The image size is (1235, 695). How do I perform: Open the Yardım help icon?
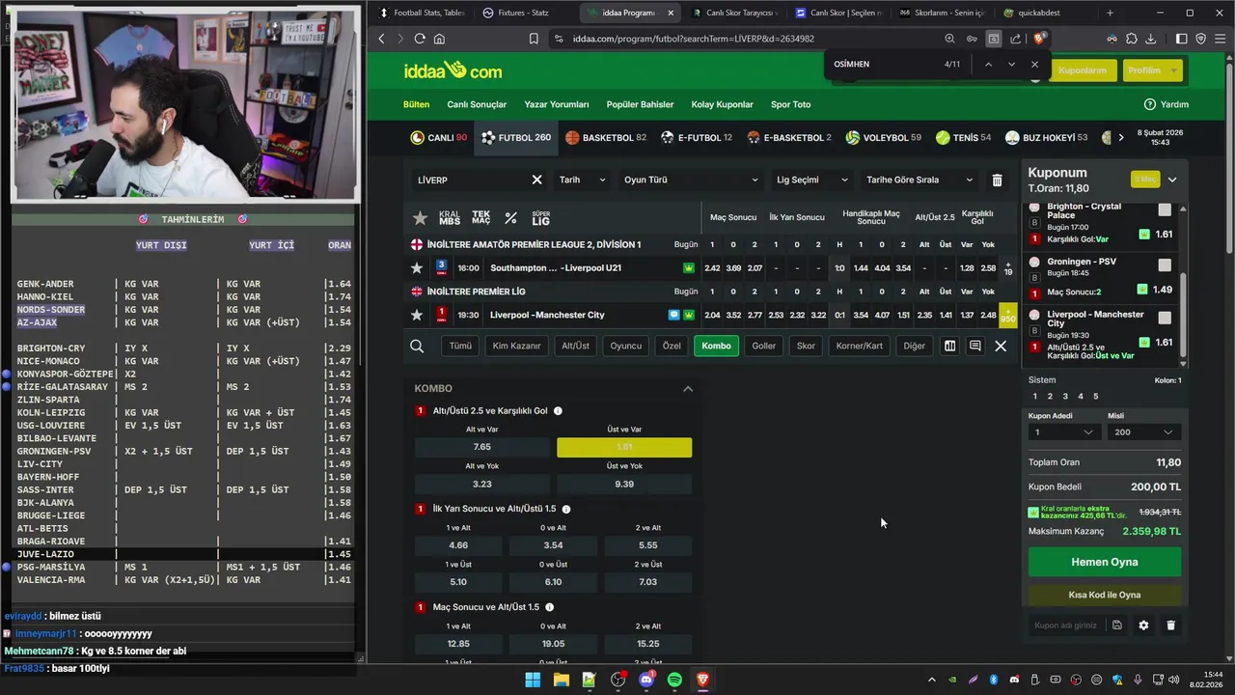[x=1150, y=104]
